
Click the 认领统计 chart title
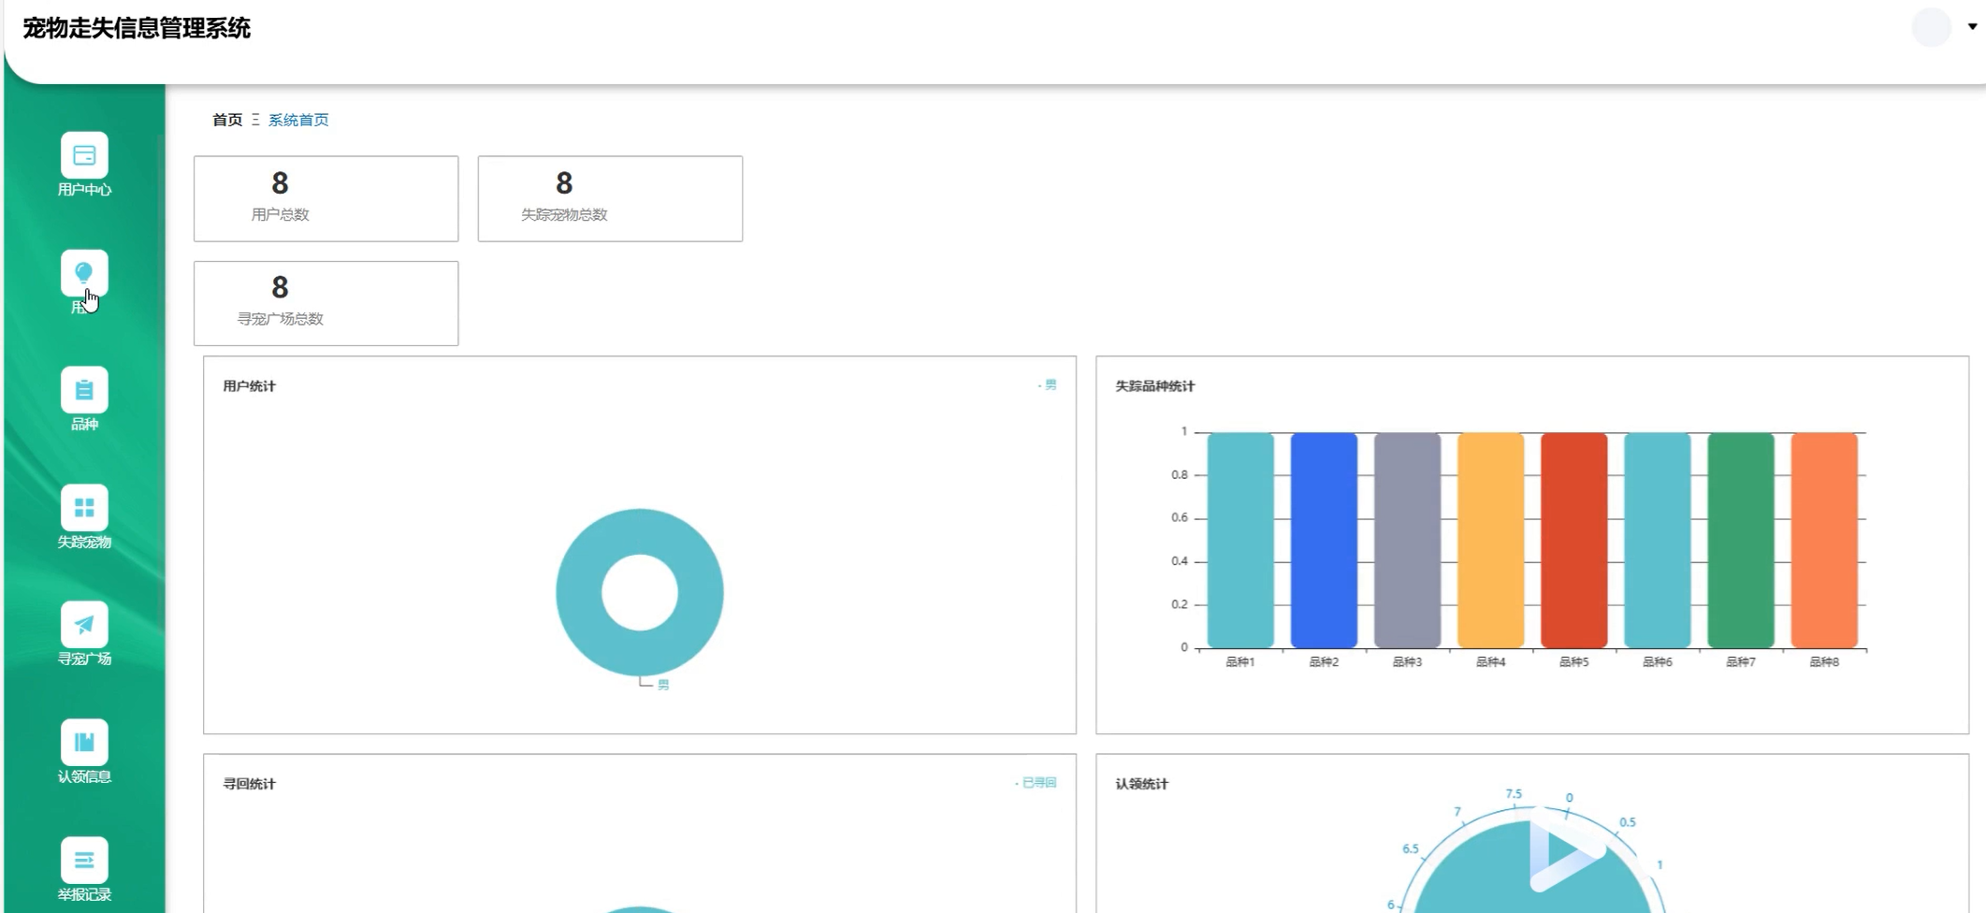point(1141,784)
